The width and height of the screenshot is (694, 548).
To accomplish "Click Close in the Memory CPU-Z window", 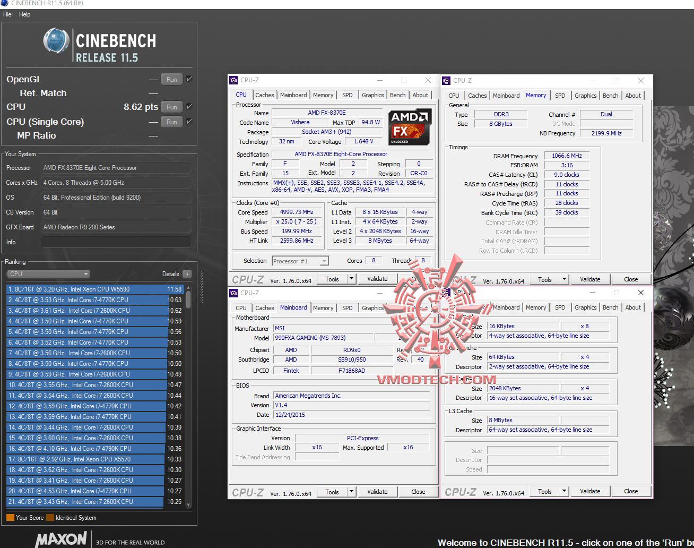I will click(631, 279).
